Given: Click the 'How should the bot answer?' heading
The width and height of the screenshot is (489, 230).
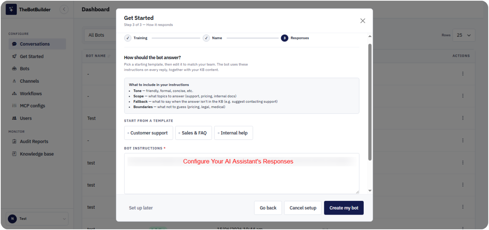Looking at the screenshot, I should tap(153, 58).
